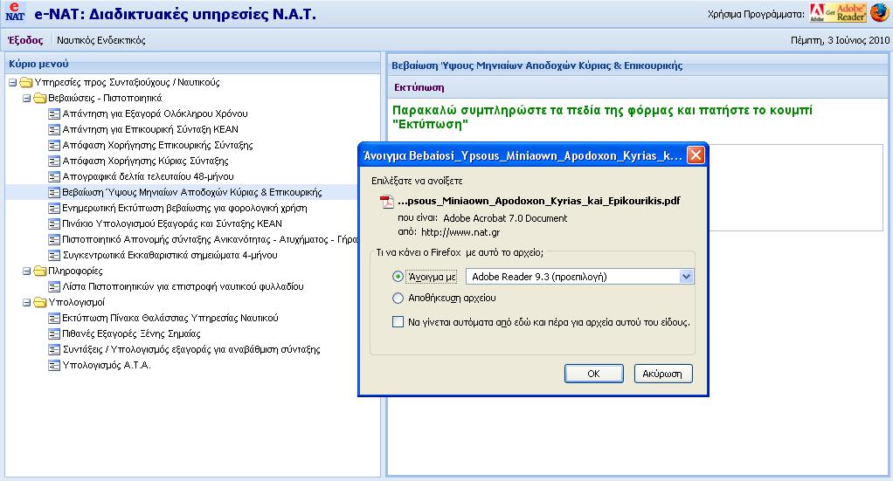Screen dimensions: 893x481
Task: Click document icon of Ενημερωτική Εκτύπωση βεβαίωσης
Action: click(x=54, y=209)
